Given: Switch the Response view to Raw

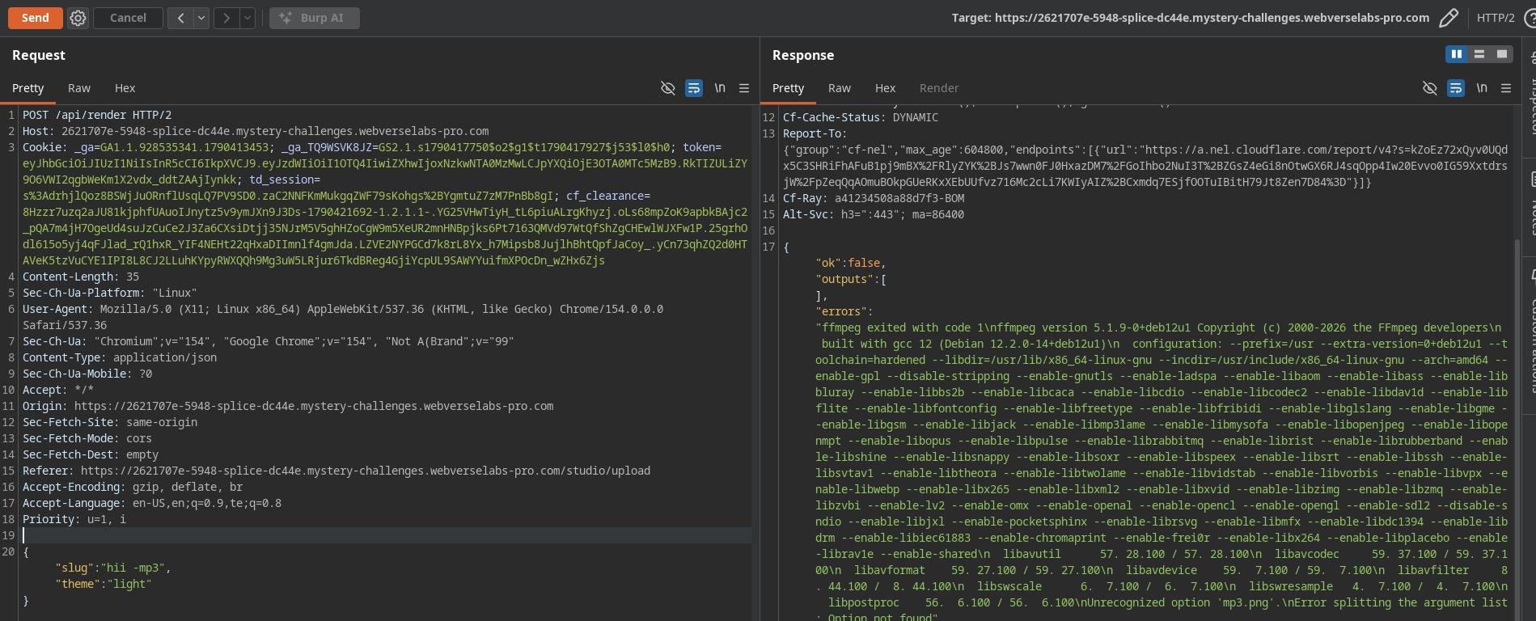Looking at the screenshot, I should point(840,88).
